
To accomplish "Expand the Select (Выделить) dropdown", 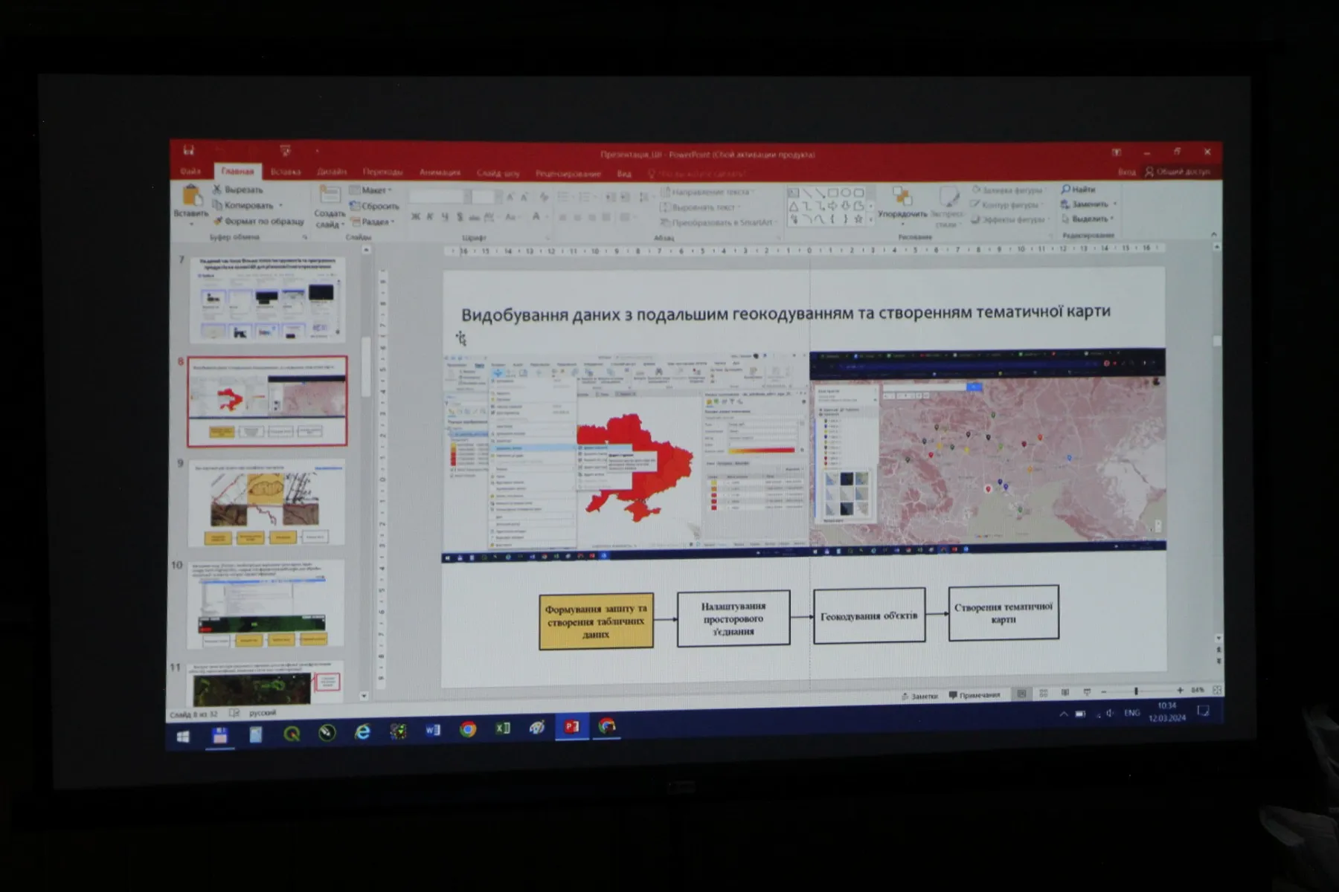I will coord(1090,219).
